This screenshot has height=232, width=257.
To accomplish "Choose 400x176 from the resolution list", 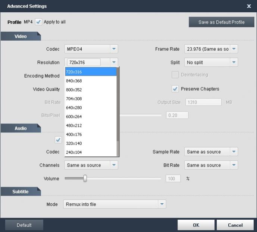I will coord(91,134).
